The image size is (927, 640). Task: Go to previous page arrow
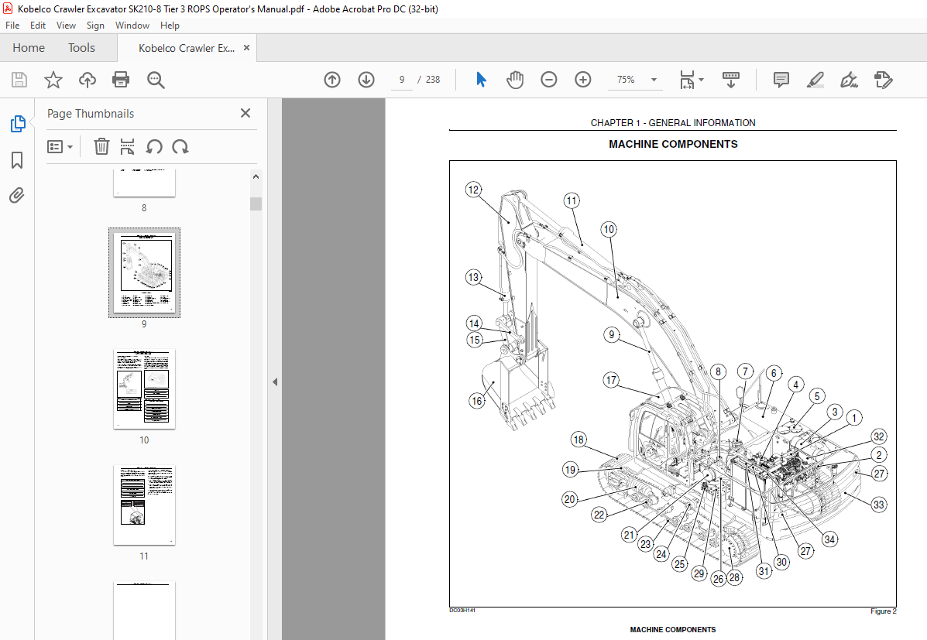(x=332, y=80)
